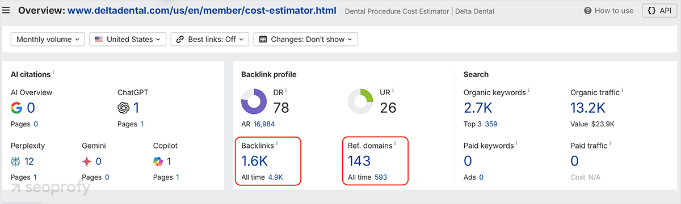Open All time 4.9K backlinks link
Screen dimensions: 681x204
pyautogui.click(x=275, y=177)
